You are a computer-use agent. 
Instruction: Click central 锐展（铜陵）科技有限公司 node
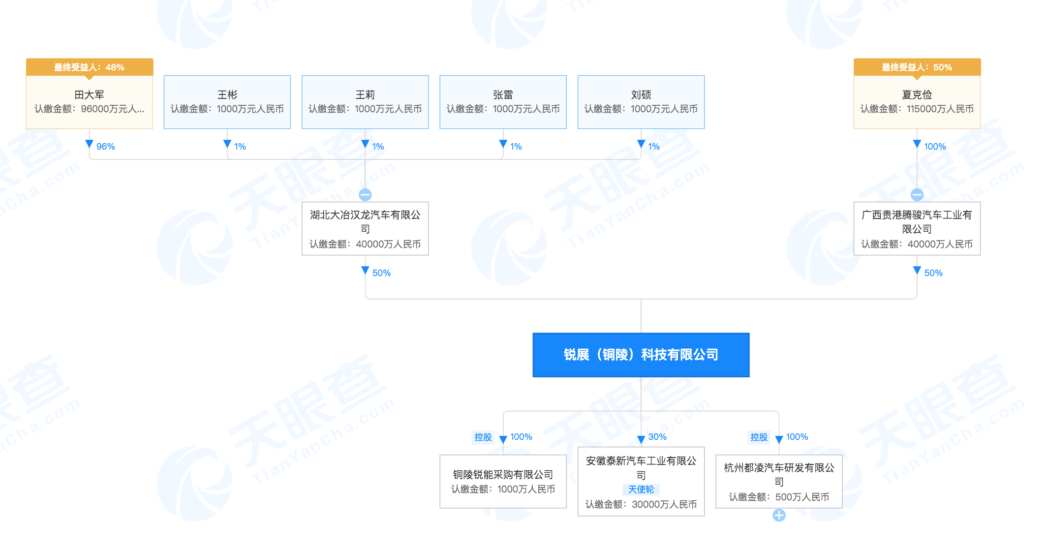click(x=641, y=355)
